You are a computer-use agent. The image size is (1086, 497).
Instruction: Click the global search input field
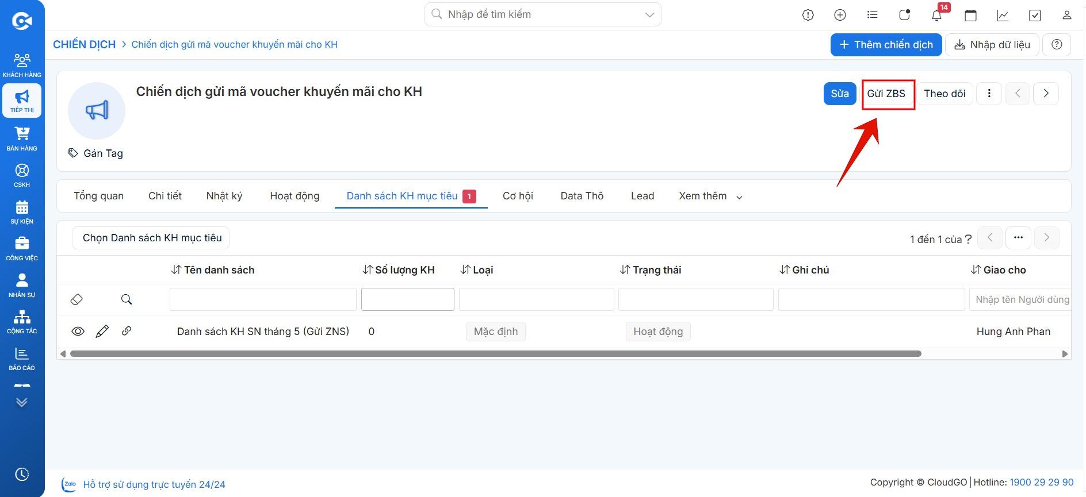(x=542, y=14)
